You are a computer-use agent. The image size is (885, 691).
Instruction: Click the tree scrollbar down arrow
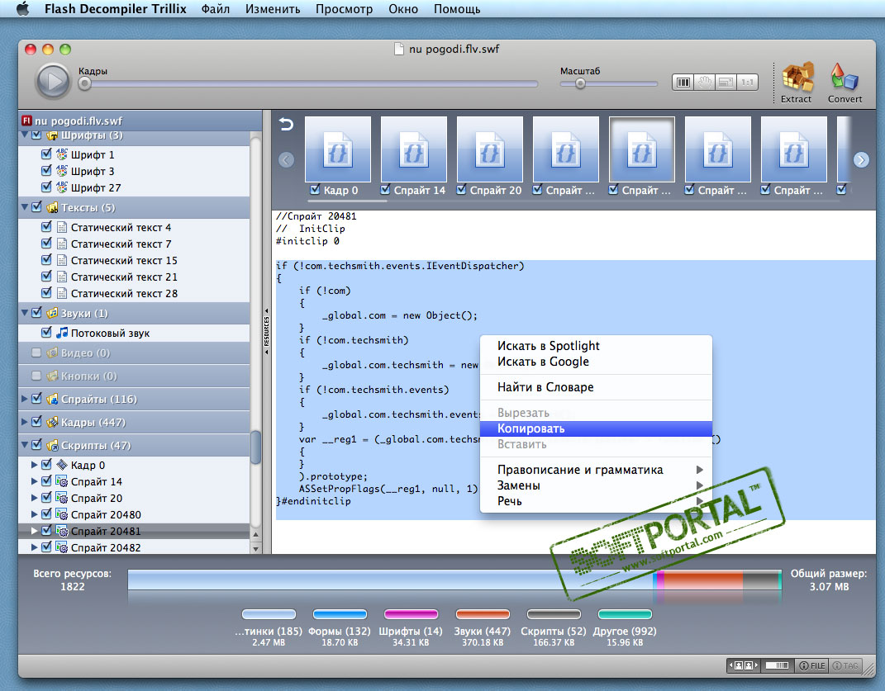[255, 548]
